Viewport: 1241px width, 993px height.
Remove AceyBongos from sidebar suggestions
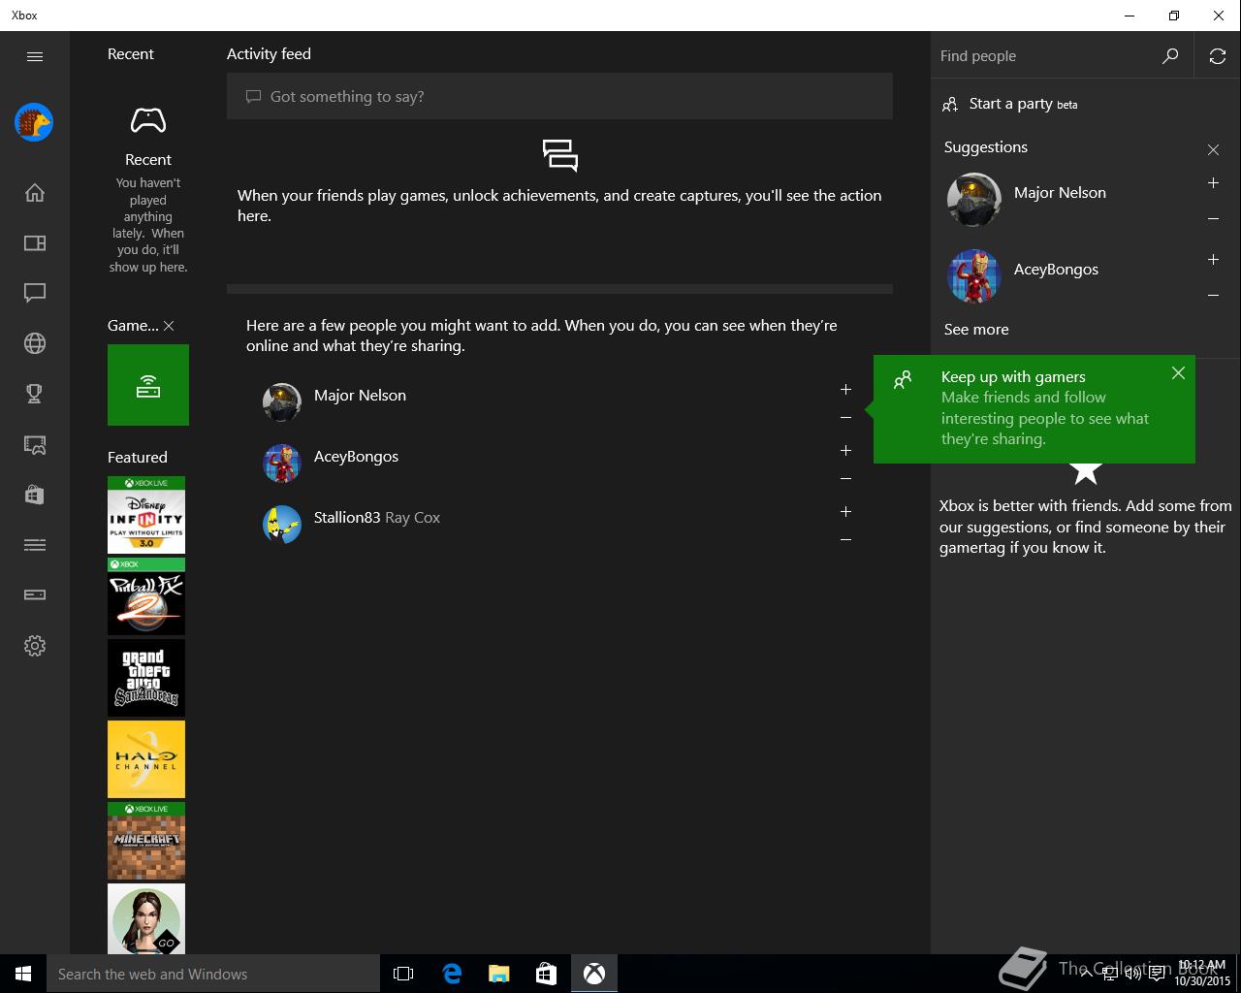pos(1213,296)
